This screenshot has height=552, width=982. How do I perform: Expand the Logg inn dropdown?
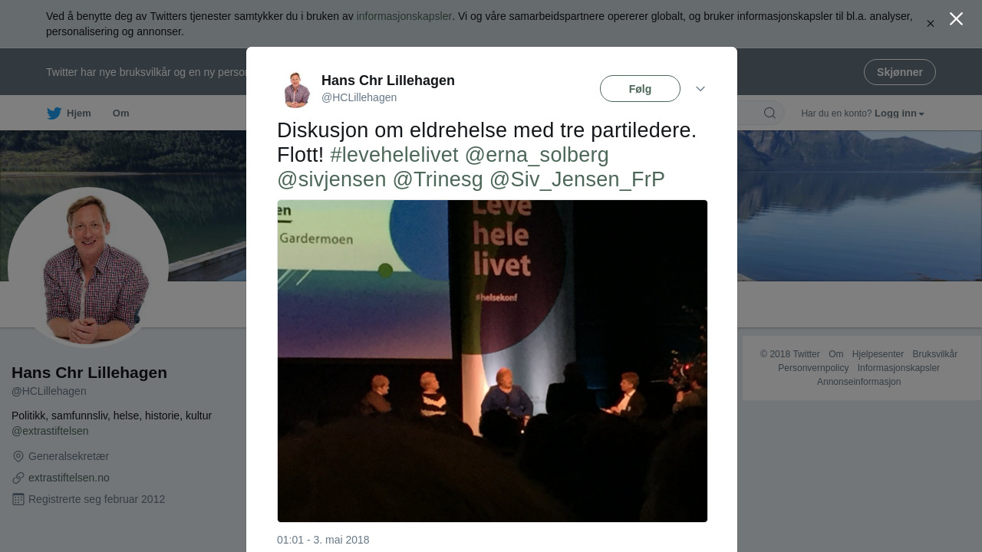pyautogui.click(x=899, y=113)
